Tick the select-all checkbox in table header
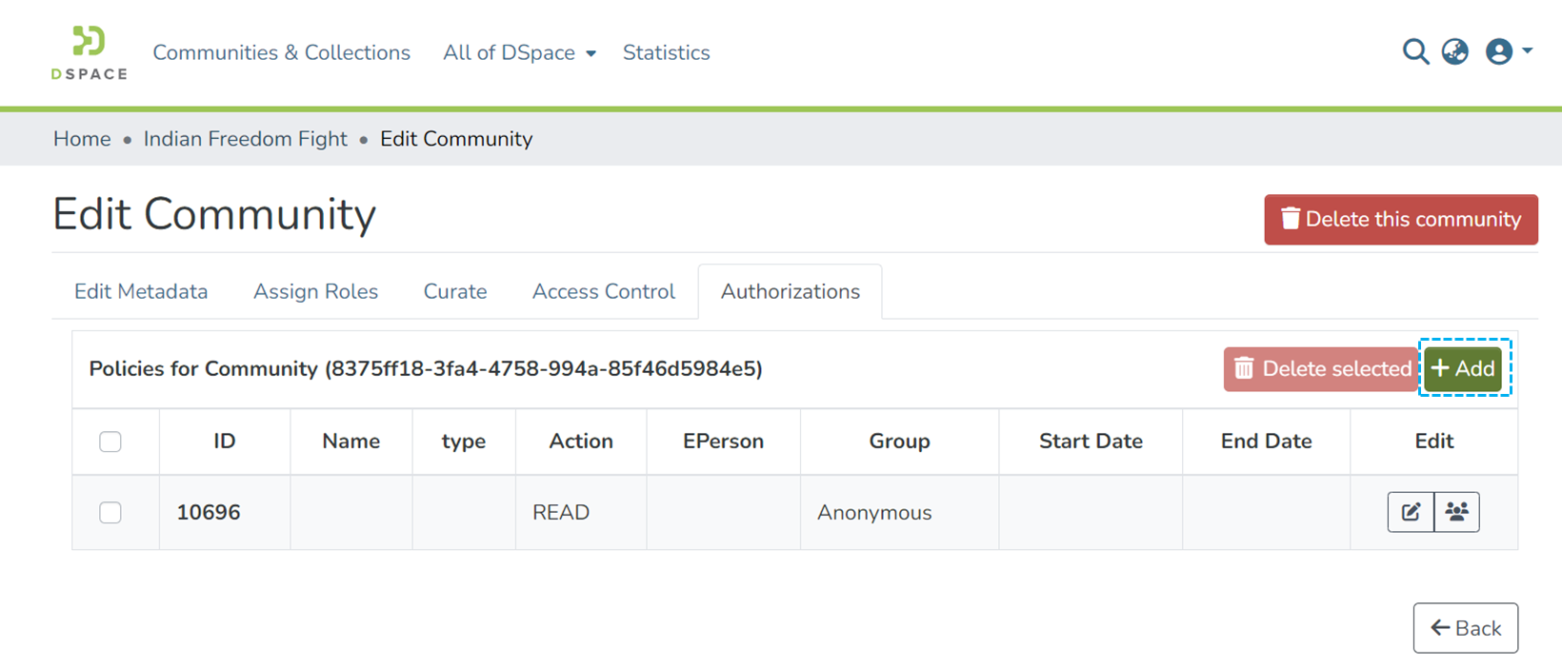 (x=110, y=442)
